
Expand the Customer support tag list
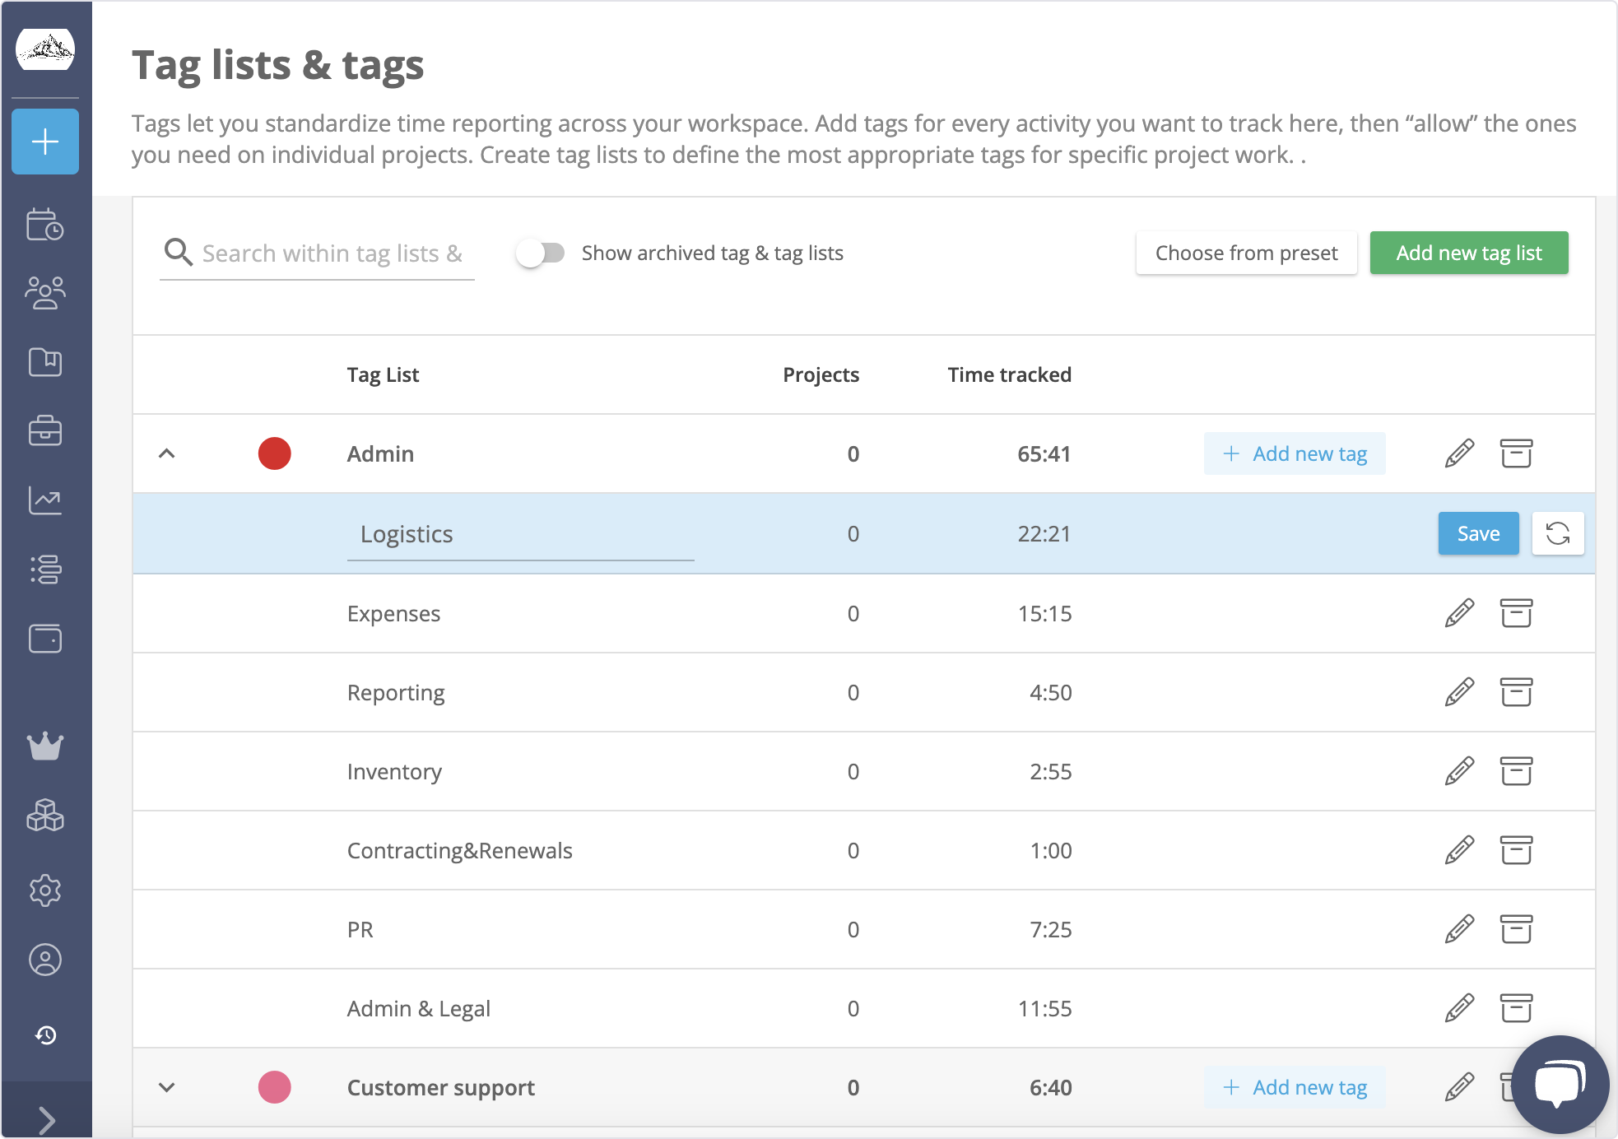(x=169, y=1087)
